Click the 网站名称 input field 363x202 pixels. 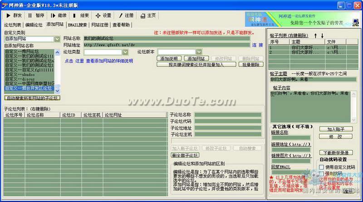point(167,38)
